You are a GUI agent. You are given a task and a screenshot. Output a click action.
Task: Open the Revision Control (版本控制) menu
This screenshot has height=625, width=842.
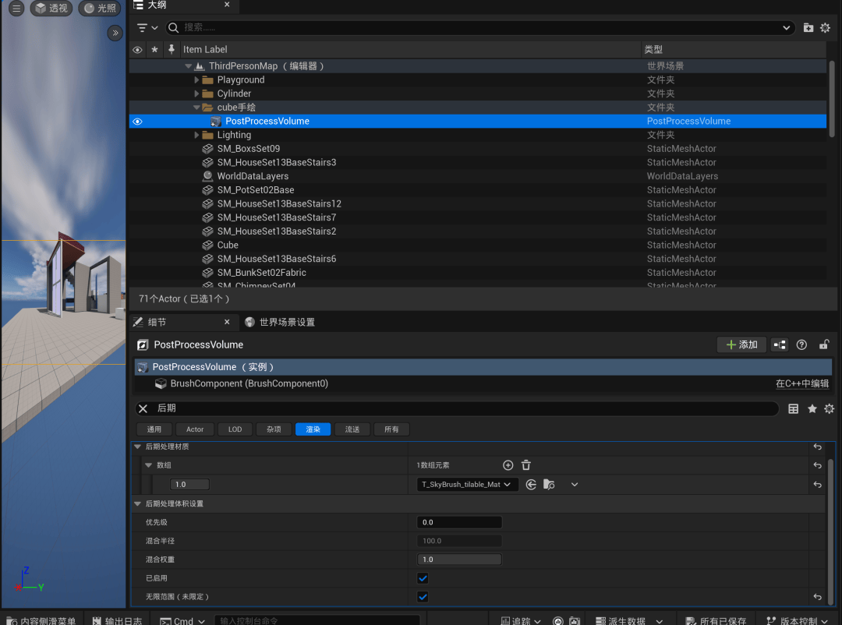tap(797, 620)
